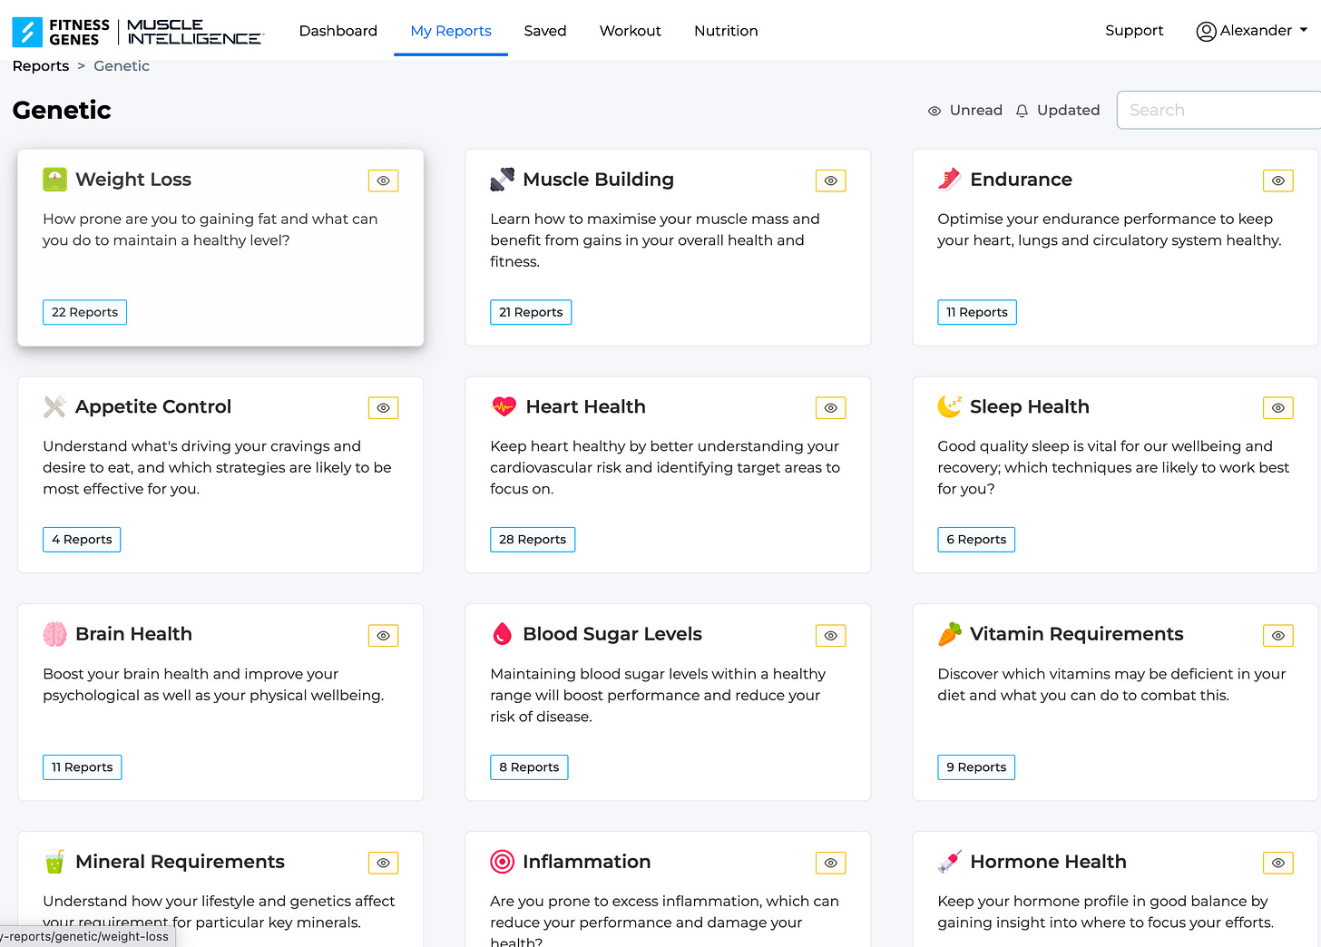Click the Appetite Control fork and knife icon
1321x947 pixels.
click(54, 406)
